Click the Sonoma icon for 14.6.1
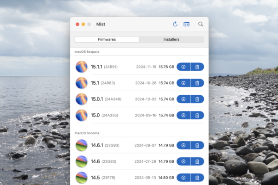Image resolution: width=278 pixels, height=185 pixels. click(x=82, y=145)
